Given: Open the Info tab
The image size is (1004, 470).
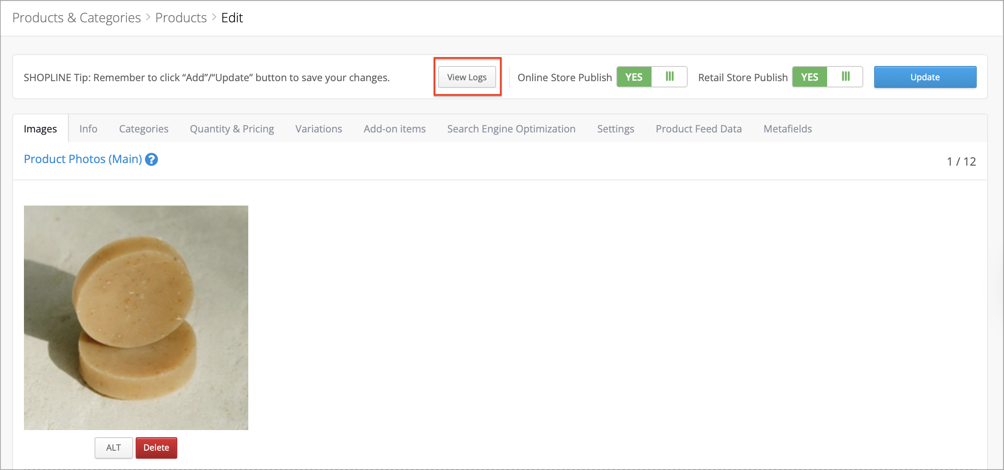Looking at the screenshot, I should [88, 129].
